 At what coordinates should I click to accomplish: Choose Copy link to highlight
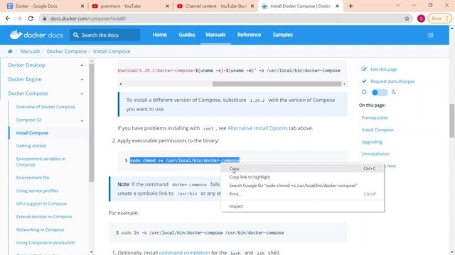tap(303, 177)
